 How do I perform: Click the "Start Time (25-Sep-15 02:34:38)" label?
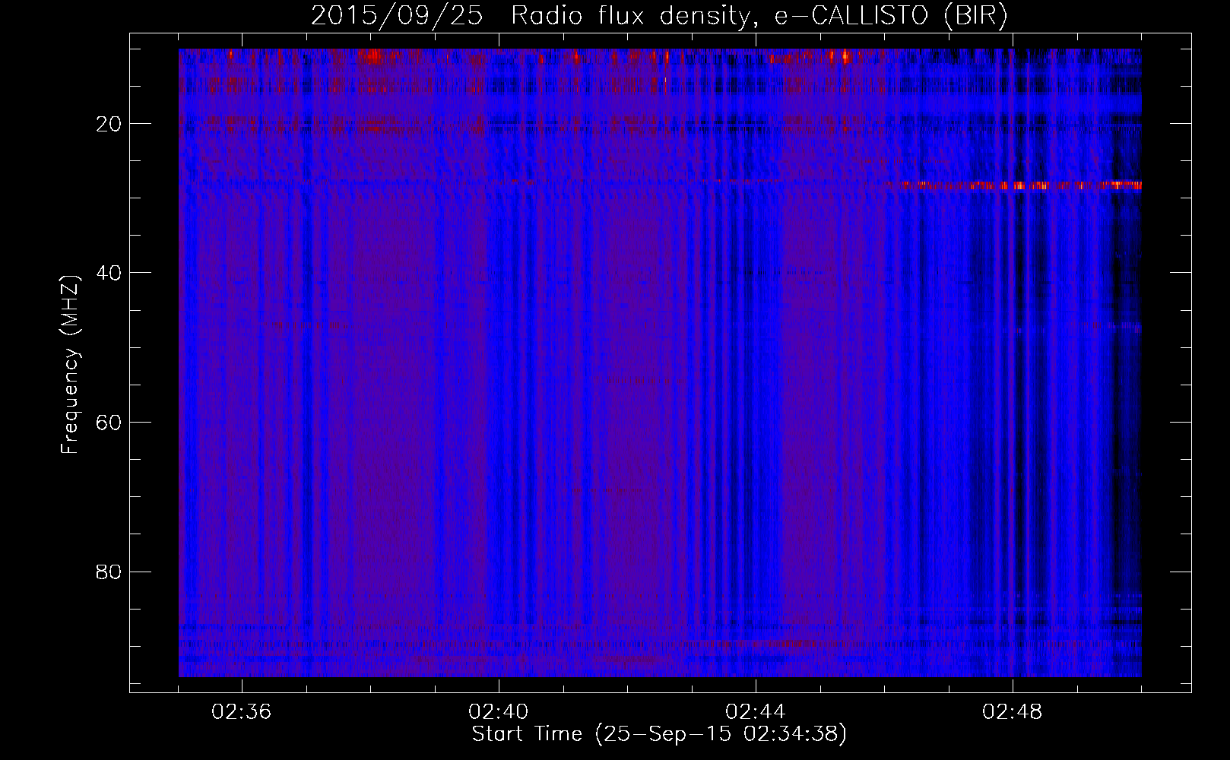point(659,734)
